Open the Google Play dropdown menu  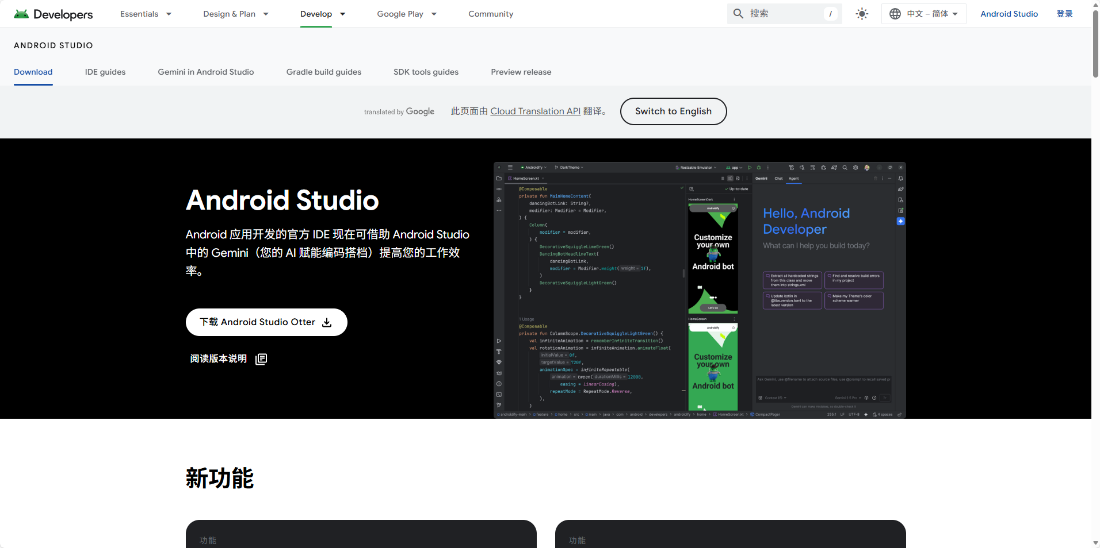(434, 14)
